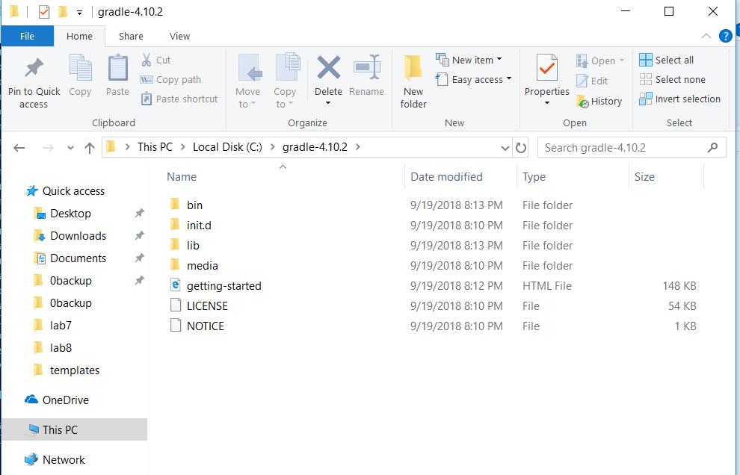The image size is (740, 475).
Task: Switch to the View tab
Action: coord(179,35)
